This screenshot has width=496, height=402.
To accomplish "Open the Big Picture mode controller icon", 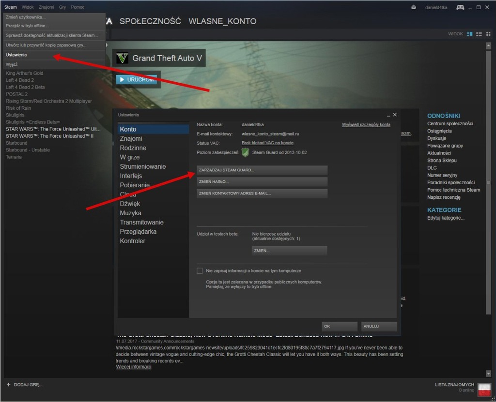I will 460,7.
